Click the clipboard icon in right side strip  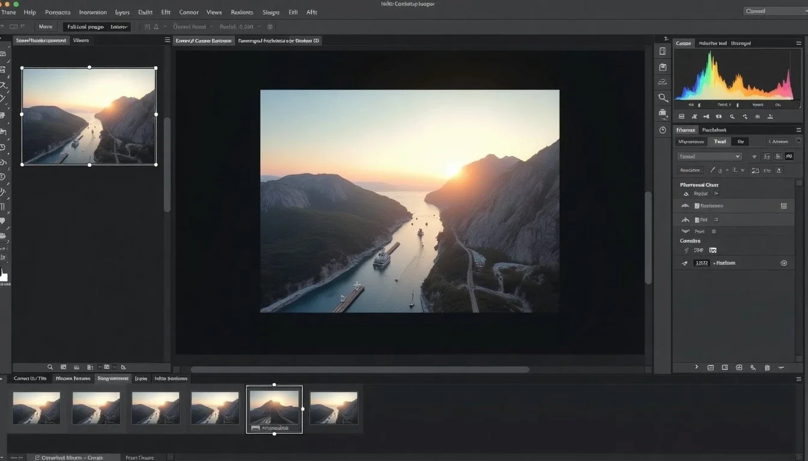tap(663, 67)
